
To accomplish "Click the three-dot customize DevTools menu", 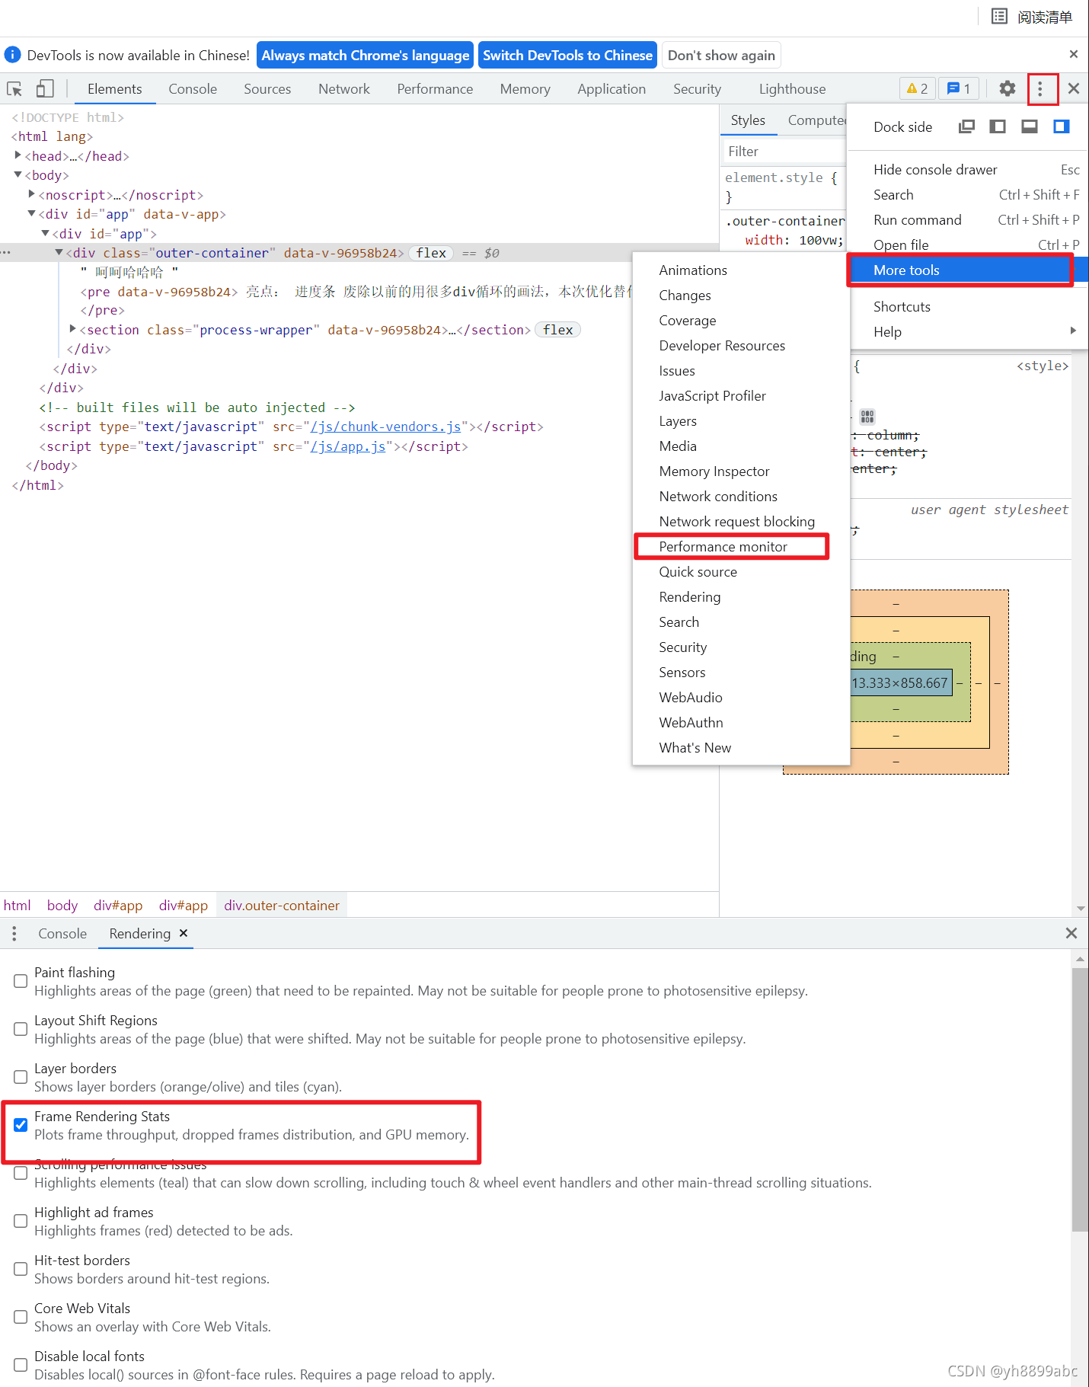I will [x=1040, y=89].
